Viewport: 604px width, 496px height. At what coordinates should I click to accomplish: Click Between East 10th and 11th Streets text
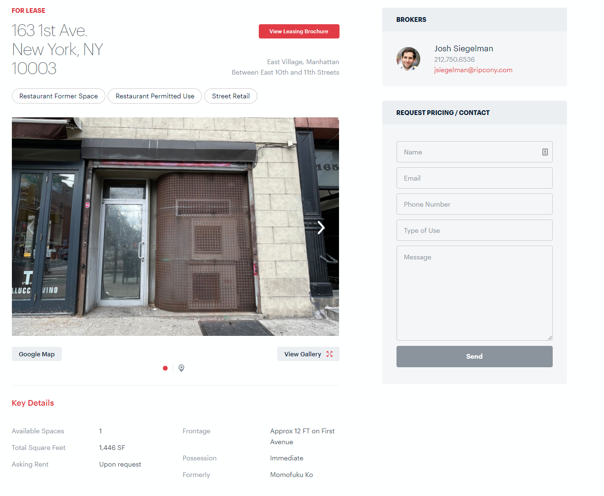[285, 72]
